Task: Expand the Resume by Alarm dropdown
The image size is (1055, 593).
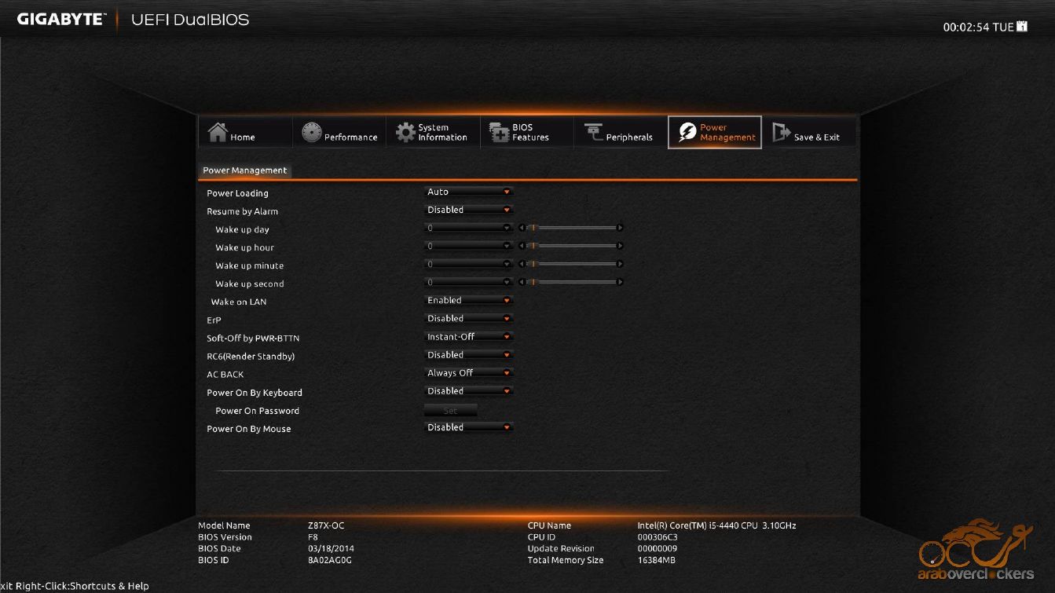Action: pyautogui.click(x=469, y=210)
